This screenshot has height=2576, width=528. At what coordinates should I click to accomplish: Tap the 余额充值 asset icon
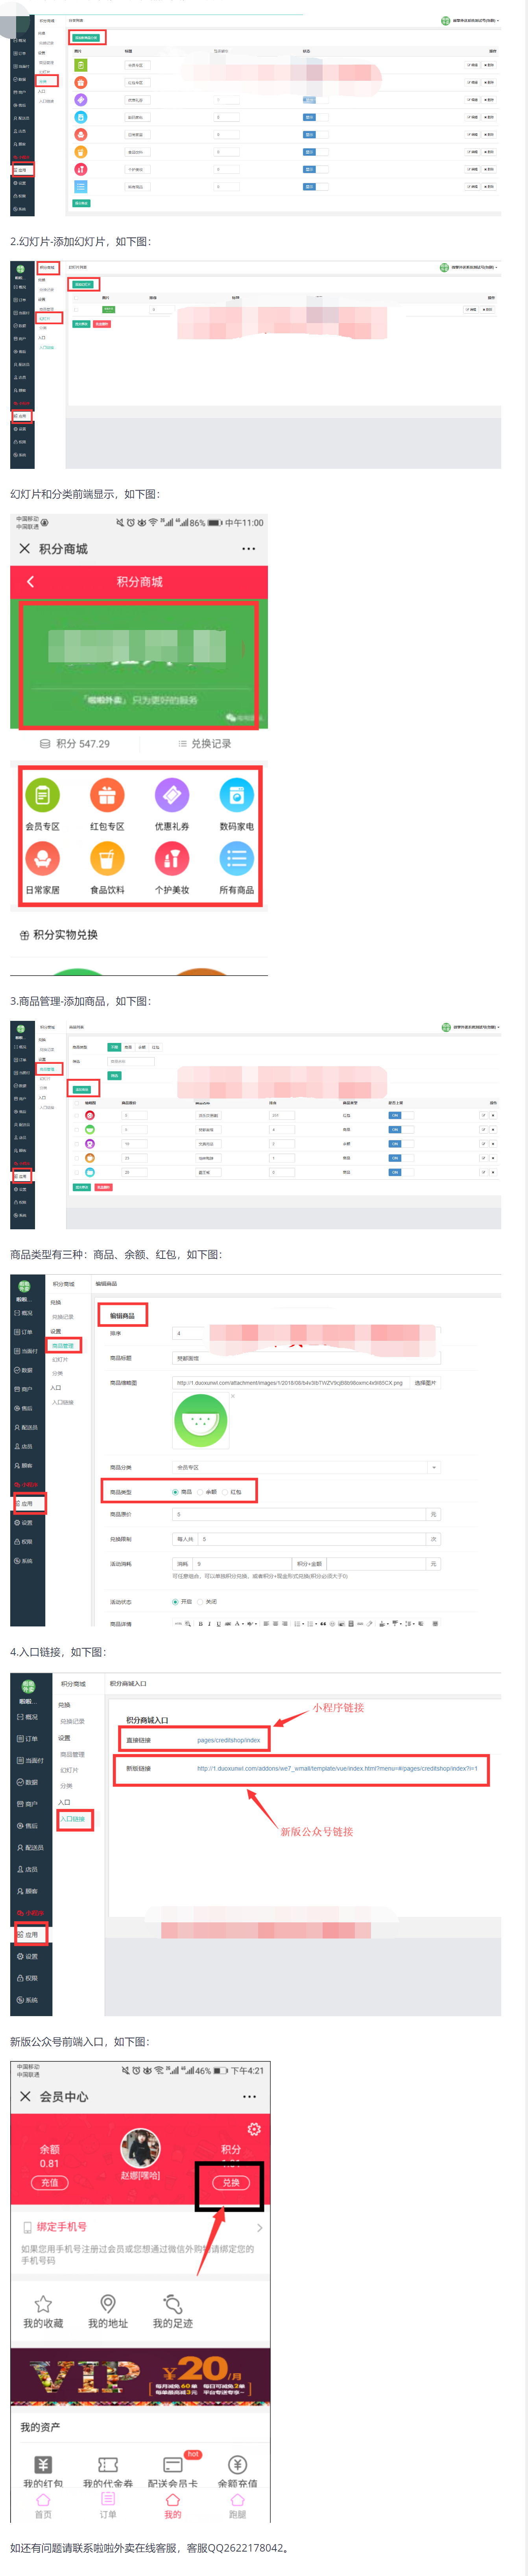[x=238, y=2464]
